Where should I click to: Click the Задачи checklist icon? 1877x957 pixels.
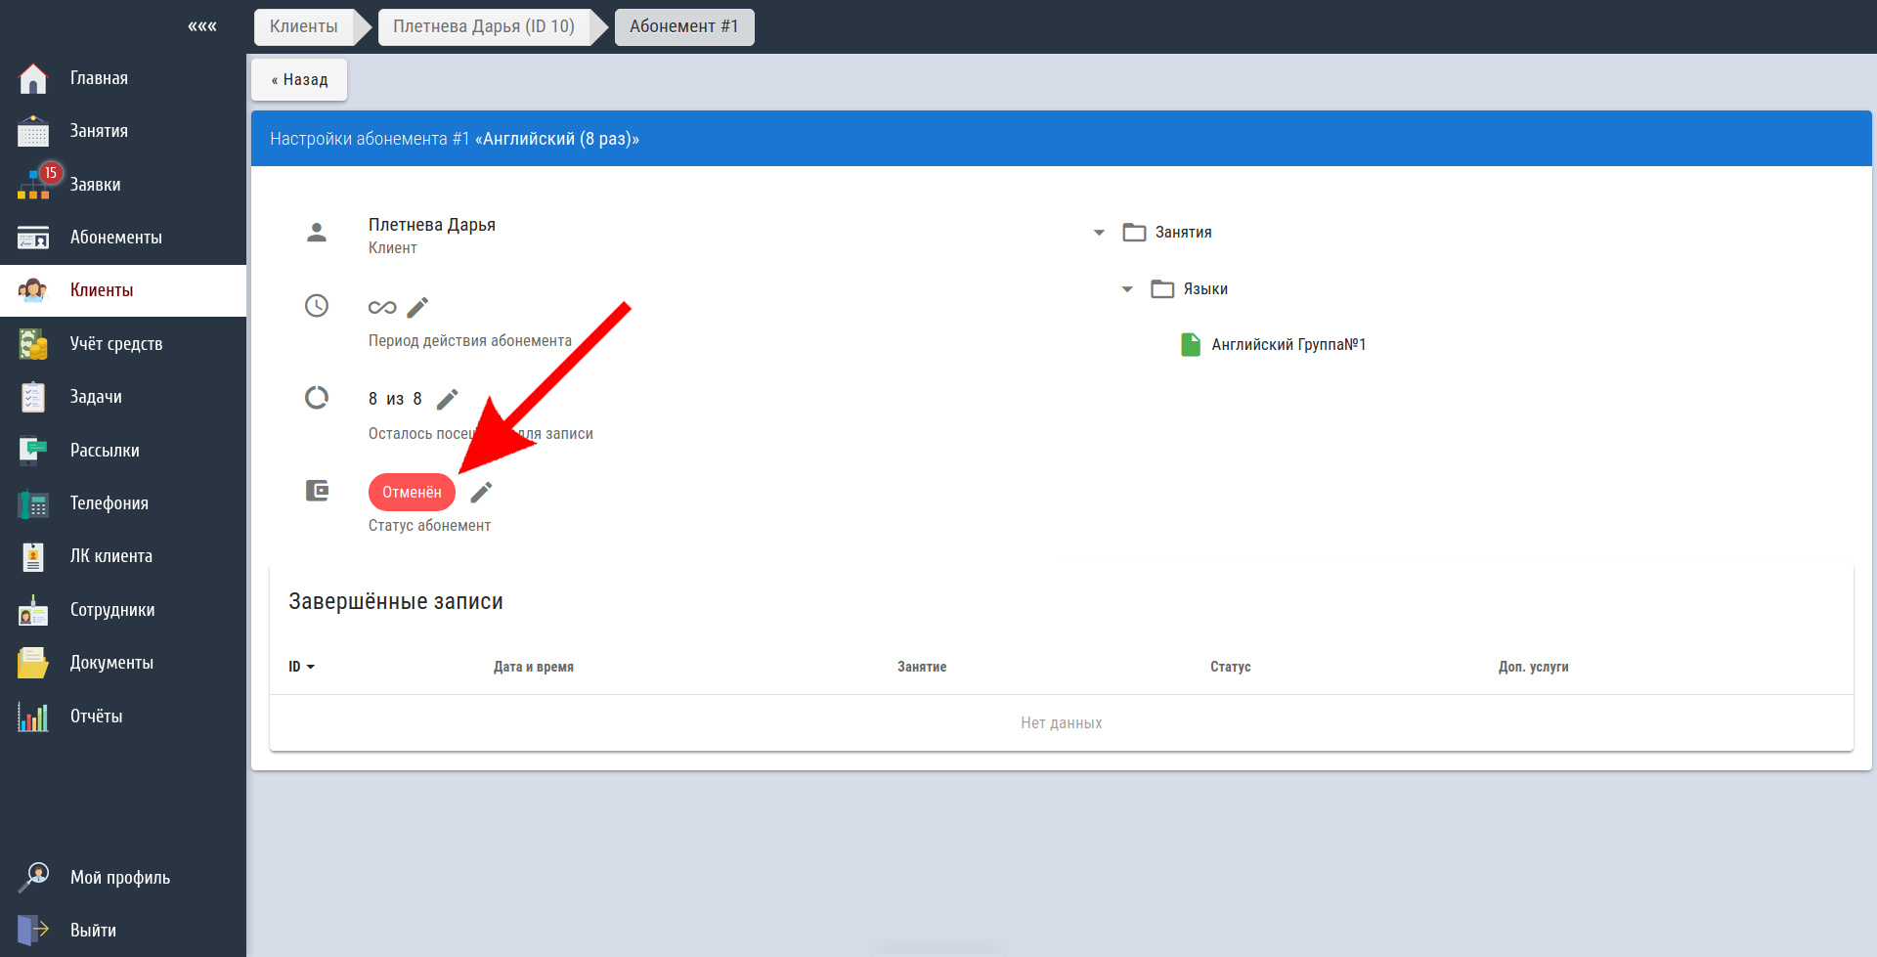pyautogui.click(x=33, y=397)
